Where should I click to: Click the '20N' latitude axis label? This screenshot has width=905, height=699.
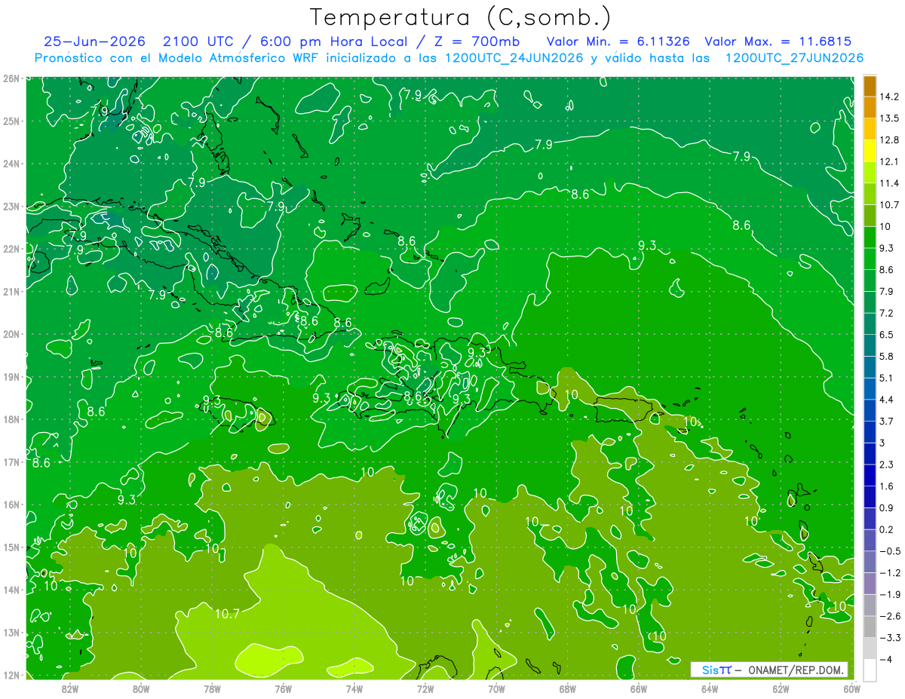pos(11,334)
